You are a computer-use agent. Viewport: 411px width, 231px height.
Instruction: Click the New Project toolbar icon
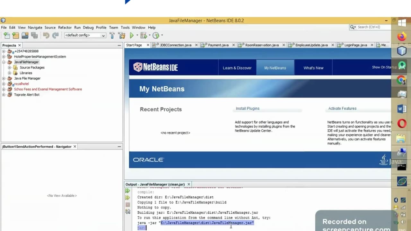click(x=16, y=35)
